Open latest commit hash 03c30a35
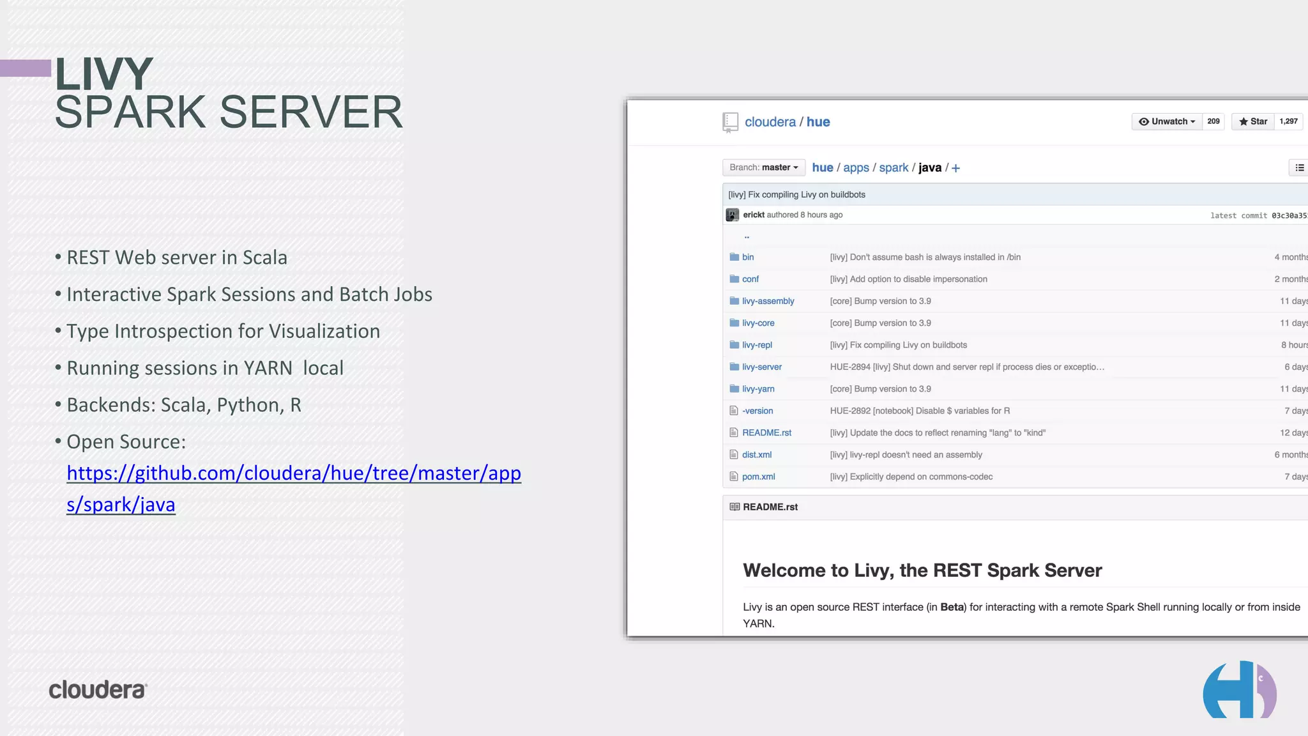Image resolution: width=1308 pixels, height=736 pixels. (x=1289, y=216)
